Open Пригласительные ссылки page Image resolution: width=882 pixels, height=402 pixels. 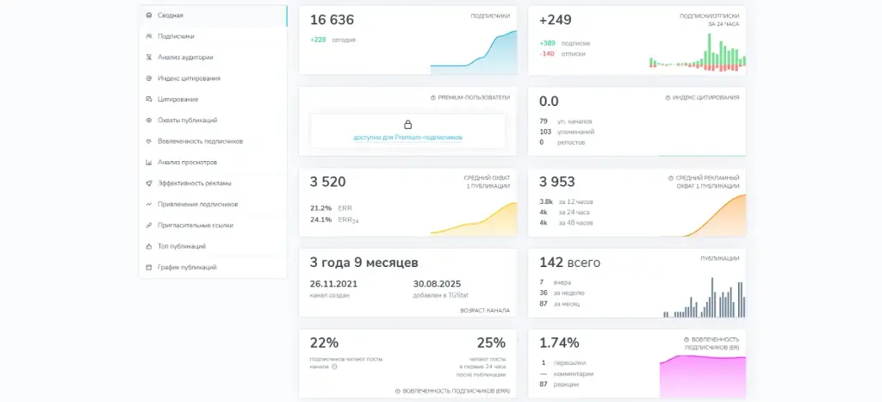pyautogui.click(x=213, y=226)
